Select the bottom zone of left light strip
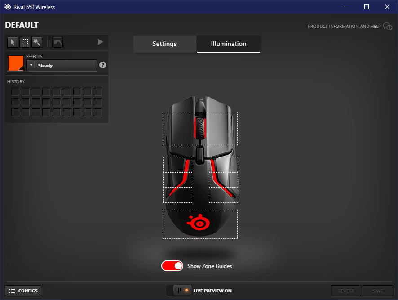Image resolution: width=398 pixels, height=300 pixels. tap(177, 195)
